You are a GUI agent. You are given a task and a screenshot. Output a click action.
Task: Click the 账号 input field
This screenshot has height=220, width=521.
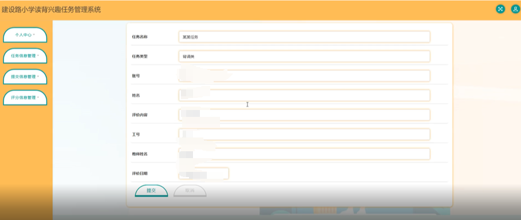304,76
